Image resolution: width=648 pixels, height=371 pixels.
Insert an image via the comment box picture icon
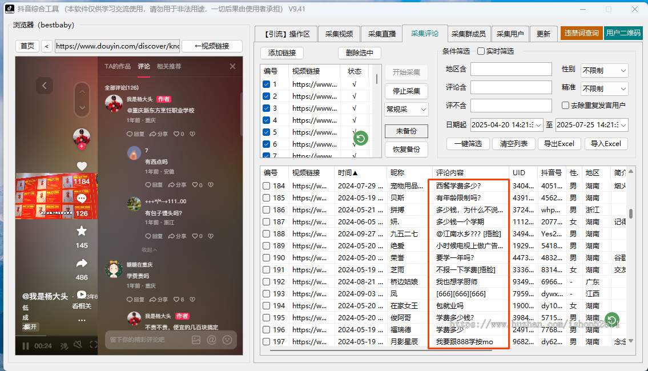(196, 340)
